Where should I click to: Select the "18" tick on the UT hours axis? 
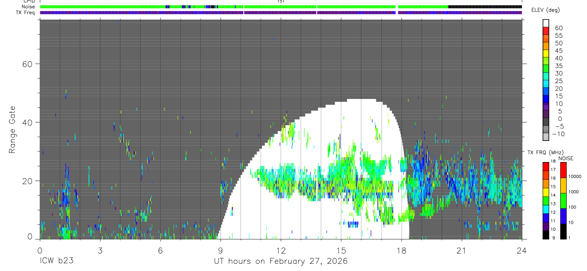coord(401,250)
